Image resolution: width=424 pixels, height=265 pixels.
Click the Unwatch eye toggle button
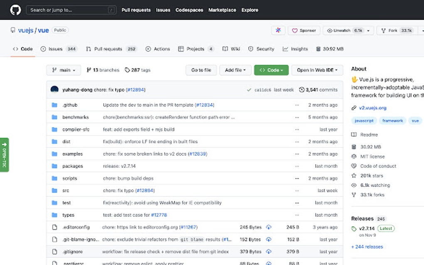click(341, 30)
